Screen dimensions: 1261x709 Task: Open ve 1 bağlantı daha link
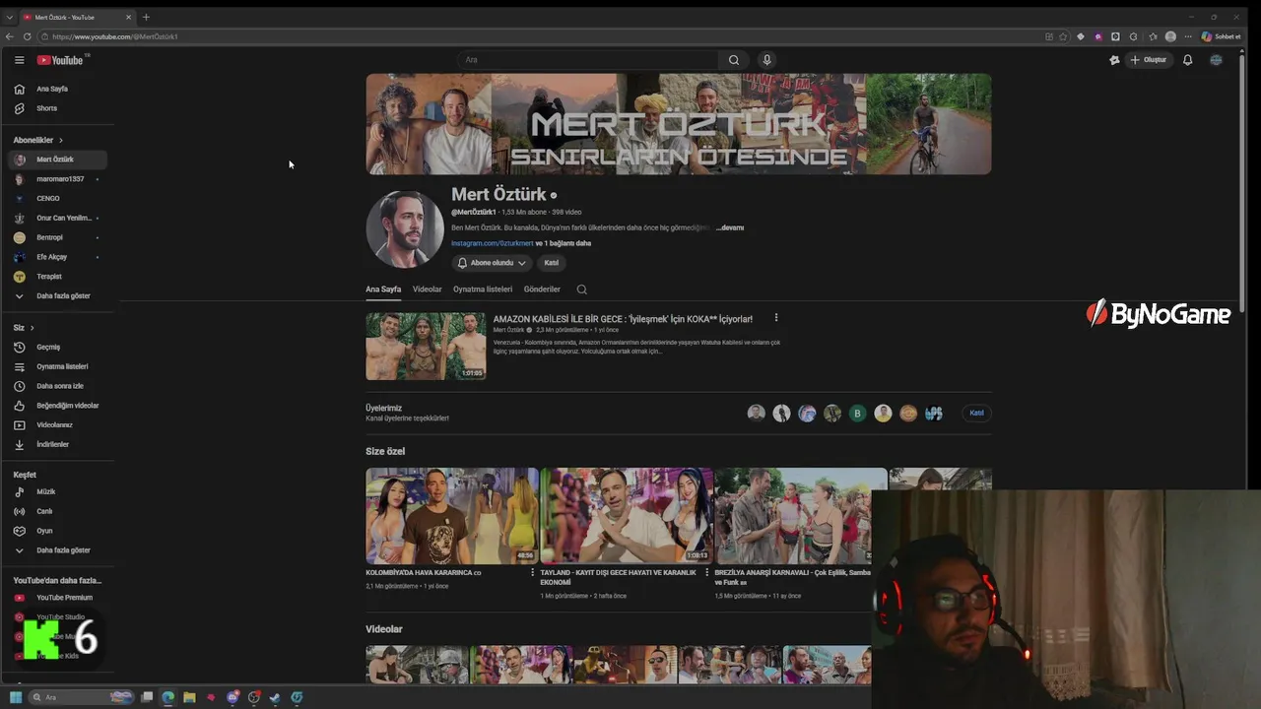[x=564, y=243]
